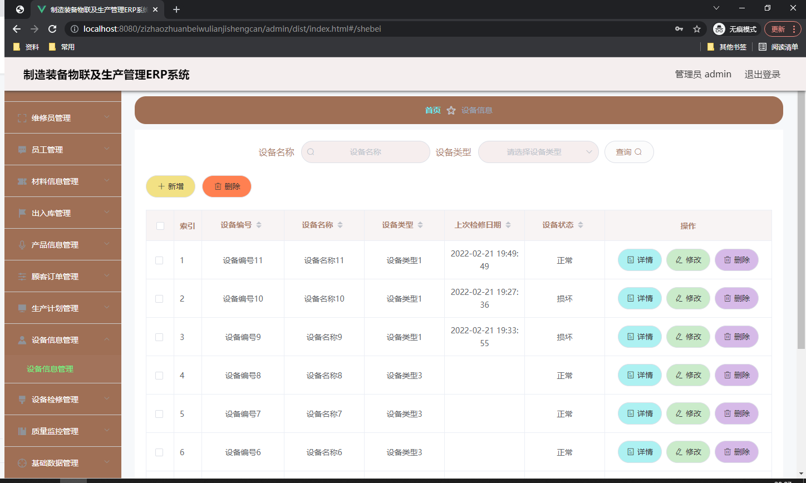
Task: Expand 产品信息管理 with its chevron
Action: pyautogui.click(x=107, y=244)
